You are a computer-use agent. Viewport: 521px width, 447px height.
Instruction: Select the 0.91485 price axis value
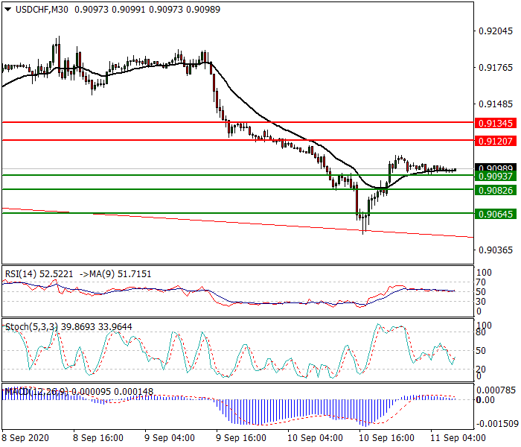pyautogui.click(x=496, y=104)
